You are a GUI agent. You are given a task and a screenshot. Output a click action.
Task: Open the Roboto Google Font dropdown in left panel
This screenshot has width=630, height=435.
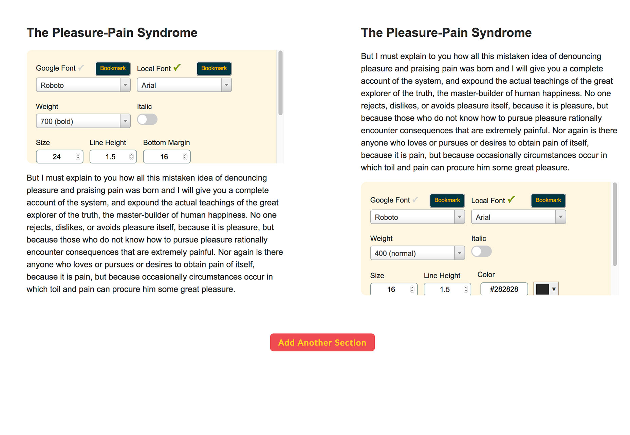[83, 85]
